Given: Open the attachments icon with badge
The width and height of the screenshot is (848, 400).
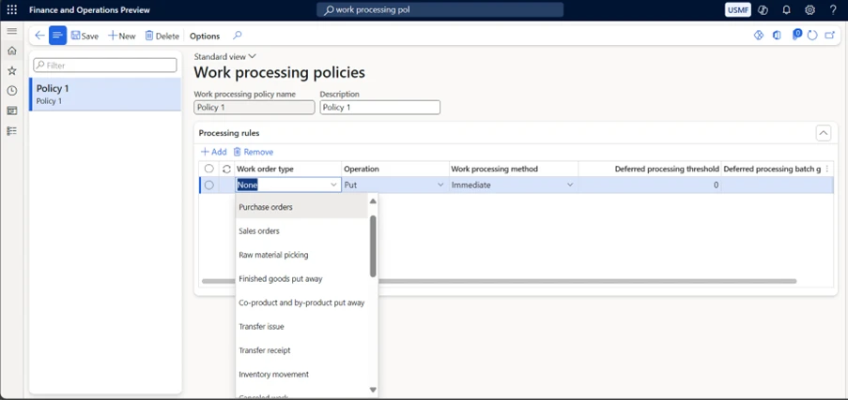Looking at the screenshot, I should click(796, 35).
